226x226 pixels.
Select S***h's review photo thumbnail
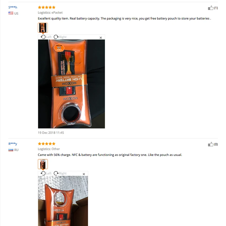click(x=43, y=28)
